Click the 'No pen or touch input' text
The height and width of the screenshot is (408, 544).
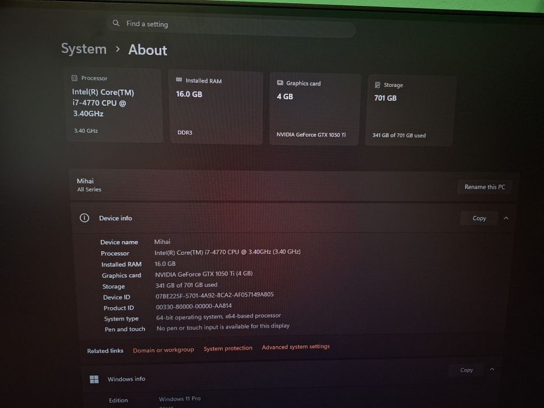coord(223,327)
